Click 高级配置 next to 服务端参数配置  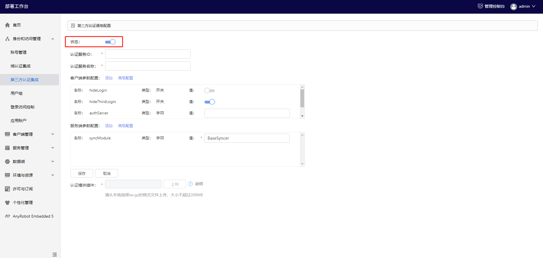pyautogui.click(x=126, y=126)
